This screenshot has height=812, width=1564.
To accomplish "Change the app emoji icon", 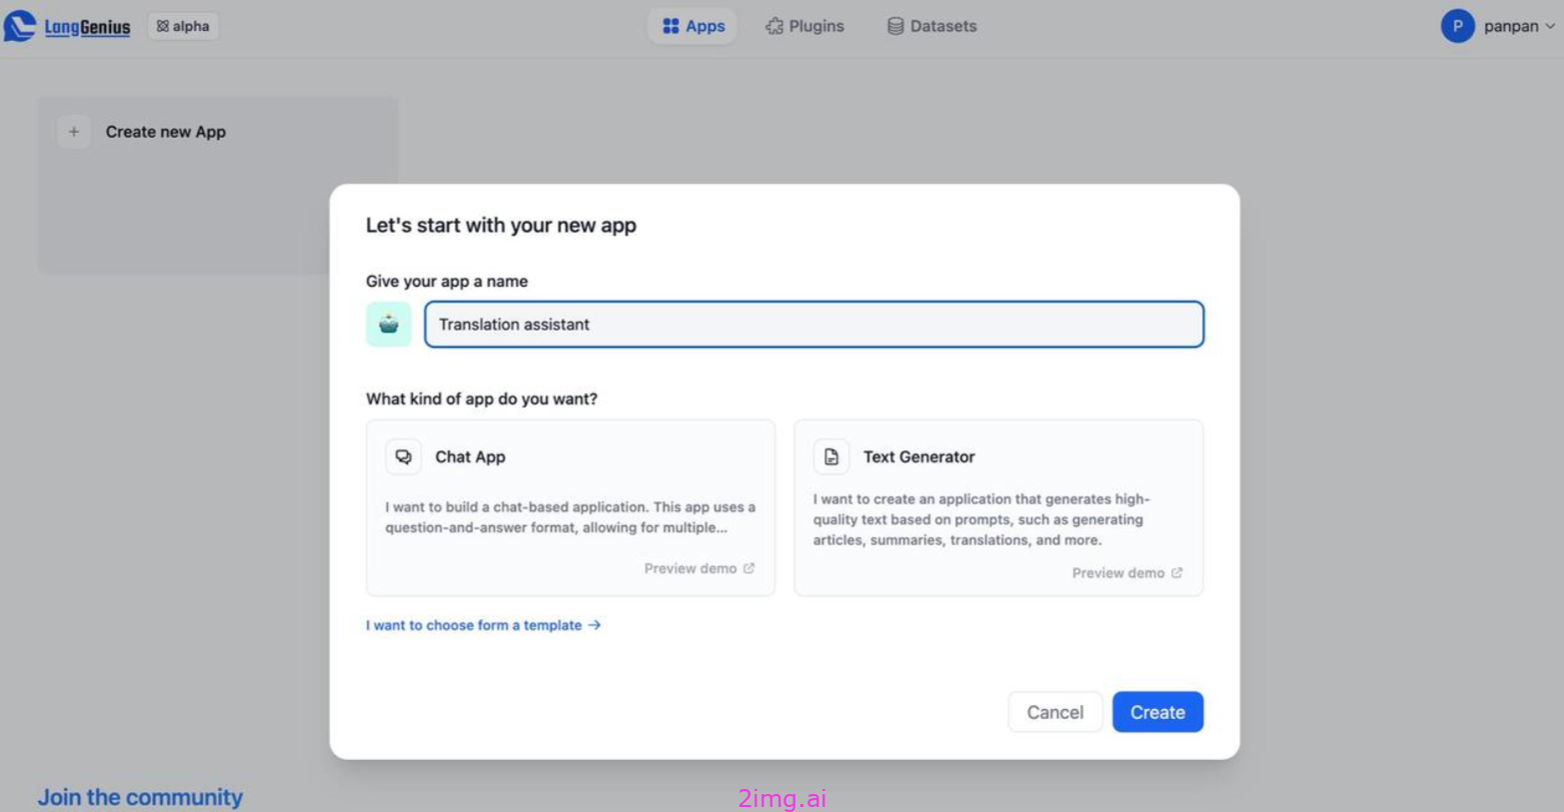I will click(389, 325).
